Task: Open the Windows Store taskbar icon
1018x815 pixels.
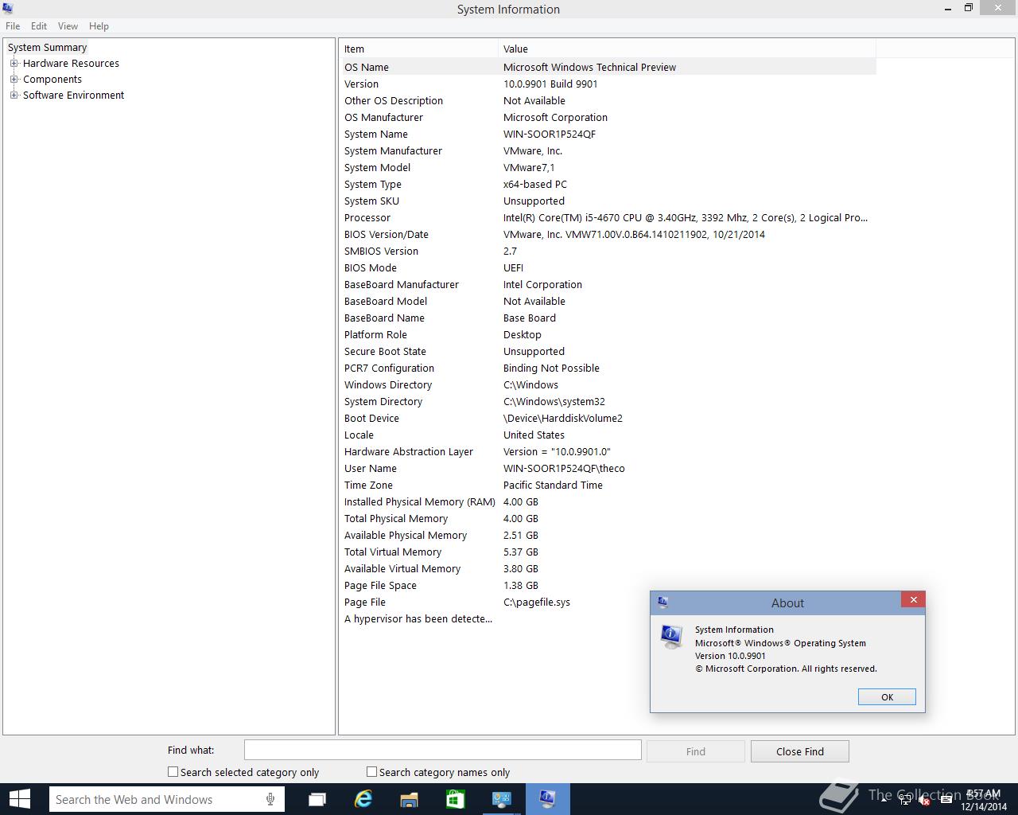Action: point(455,799)
